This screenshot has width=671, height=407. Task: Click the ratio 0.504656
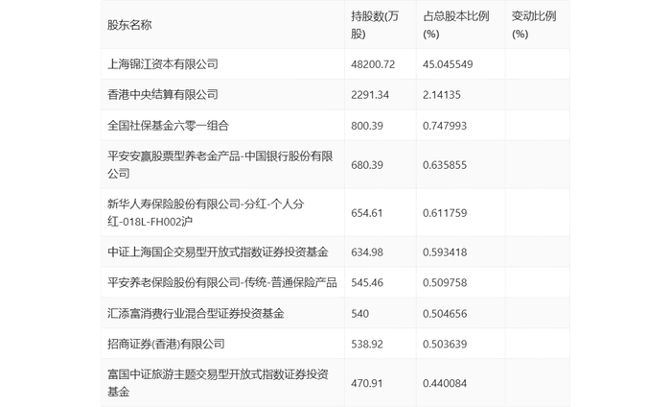click(445, 314)
